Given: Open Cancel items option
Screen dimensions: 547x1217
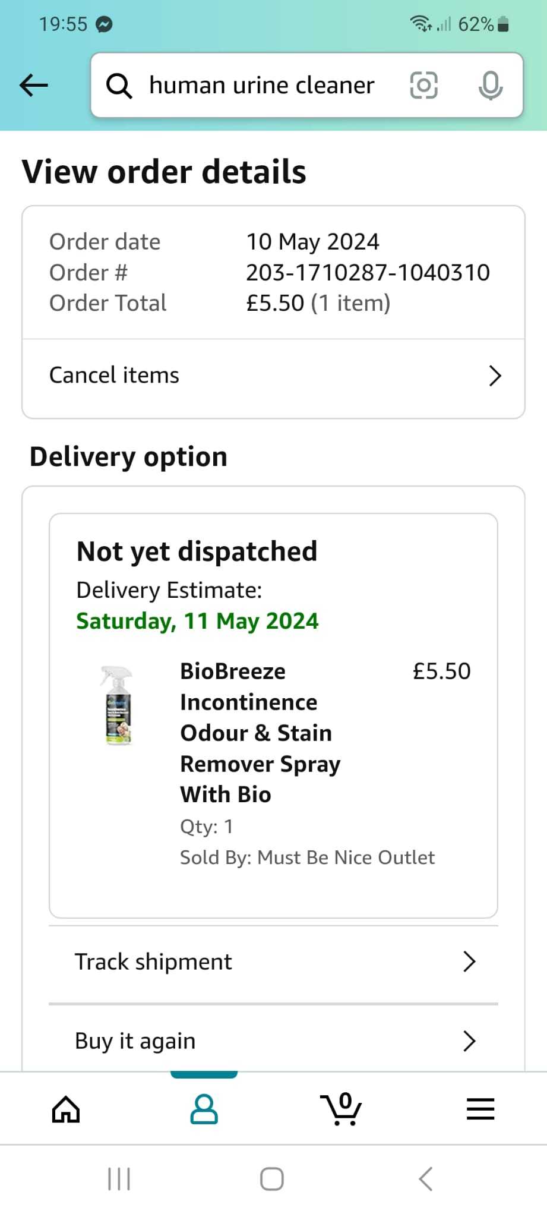Looking at the screenshot, I should click(x=273, y=376).
